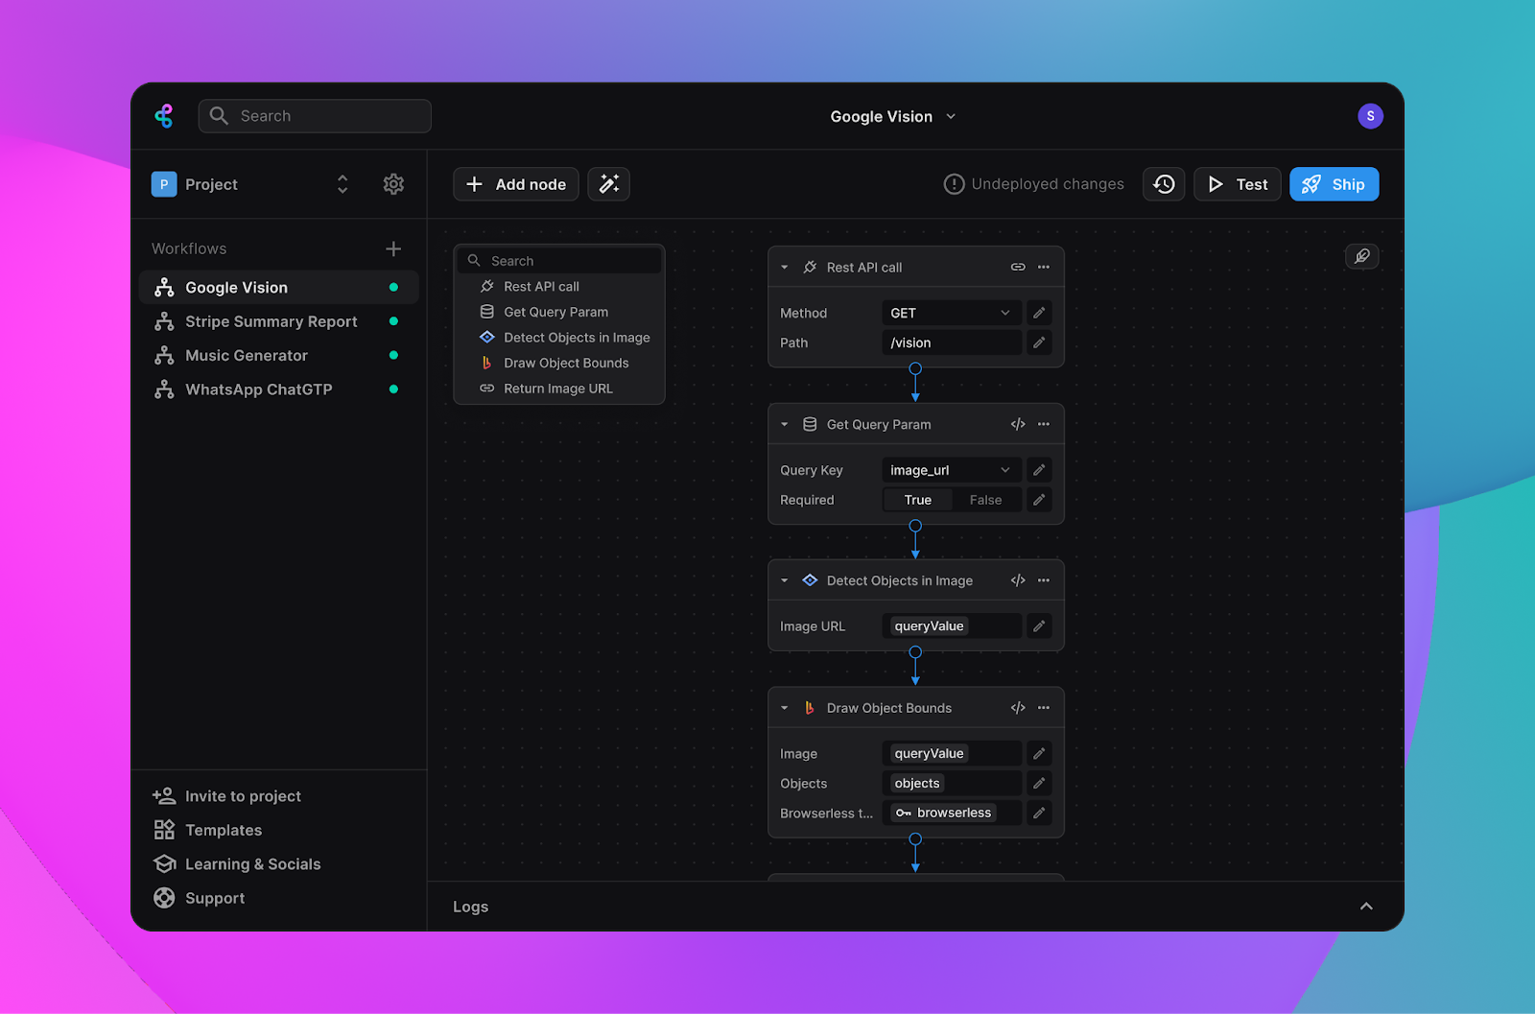Click Invite to project
The image size is (1535, 1014).
click(x=226, y=796)
